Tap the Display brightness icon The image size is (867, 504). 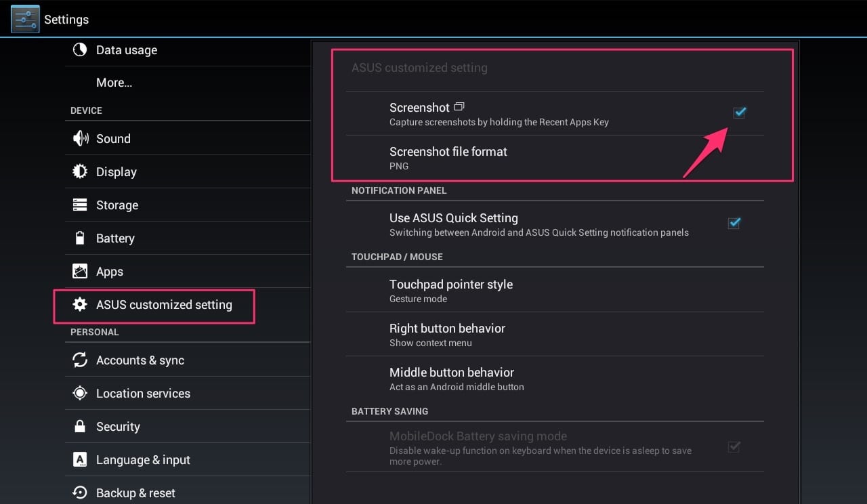pos(80,171)
